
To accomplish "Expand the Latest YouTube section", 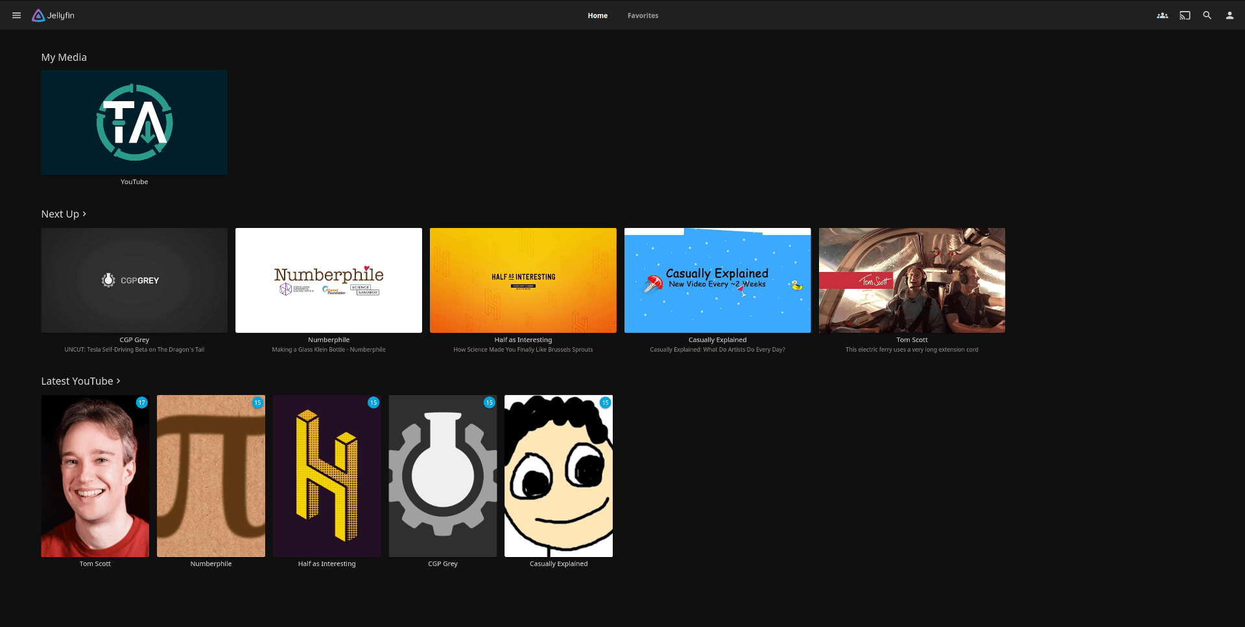I will pyautogui.click(x=80, y=381).
